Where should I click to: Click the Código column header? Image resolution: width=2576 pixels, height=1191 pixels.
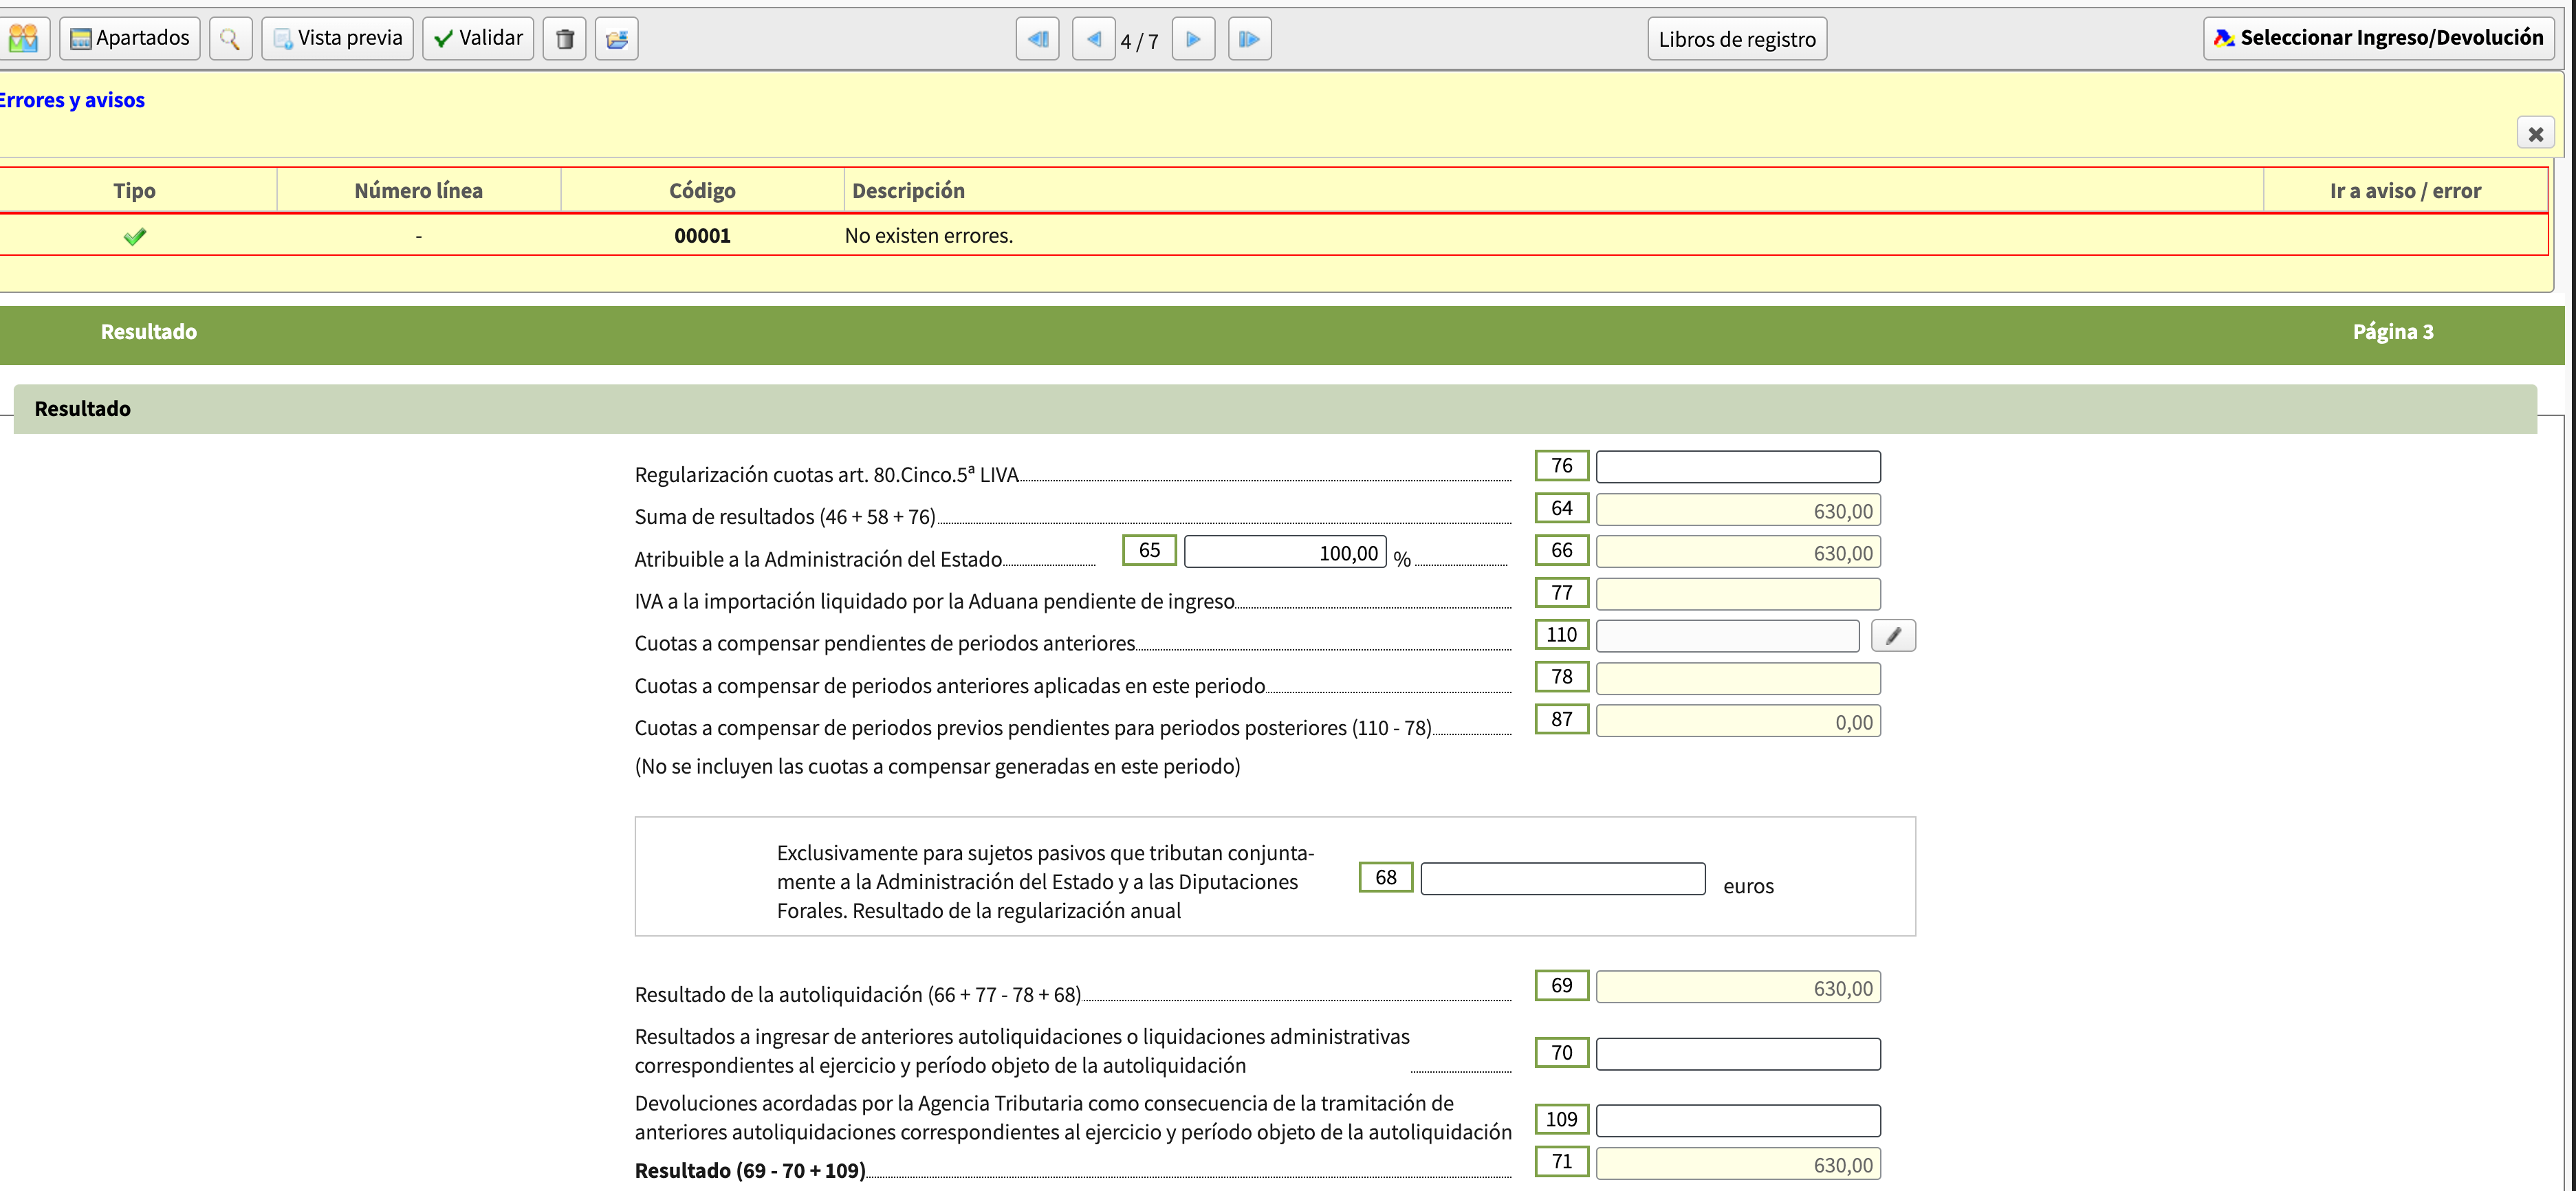coord(702,190)
